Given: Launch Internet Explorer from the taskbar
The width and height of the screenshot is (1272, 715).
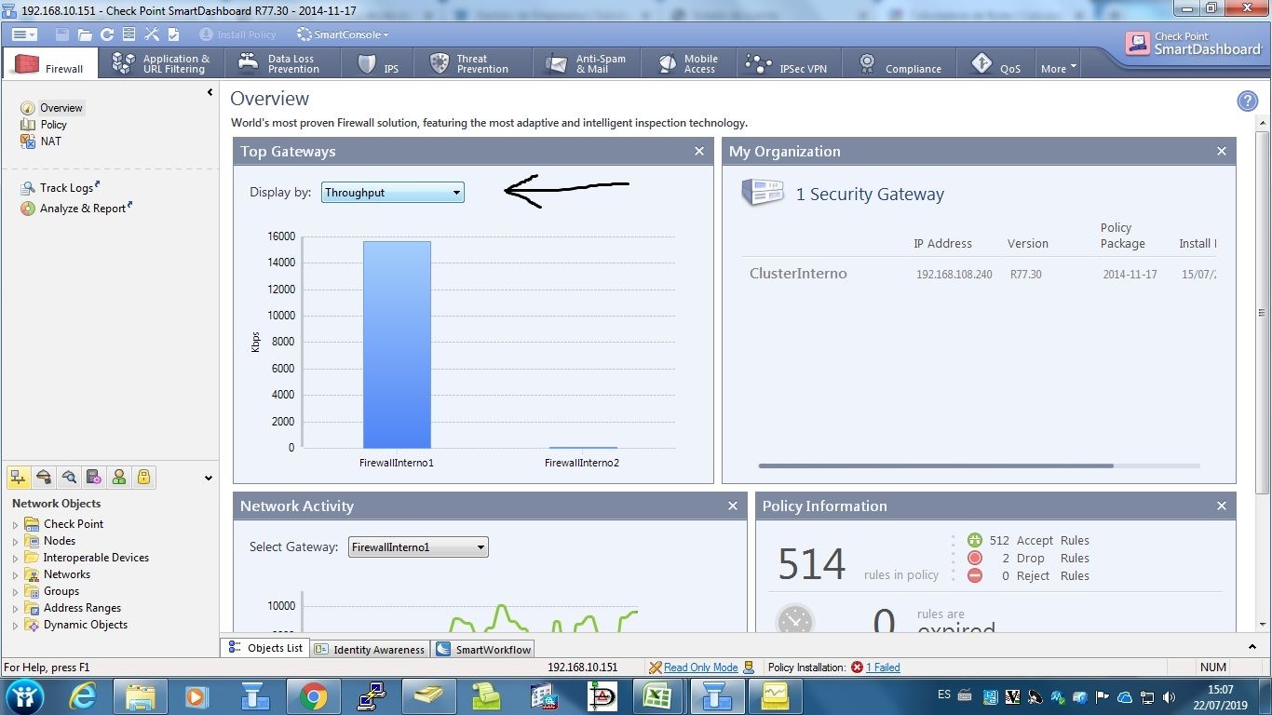Looking at the screenshot, I should coord(84,696).
